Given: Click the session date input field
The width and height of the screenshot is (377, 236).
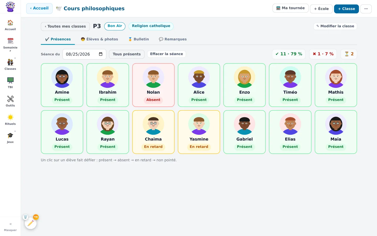Looking at the screenshot, I should pos(84,54).
